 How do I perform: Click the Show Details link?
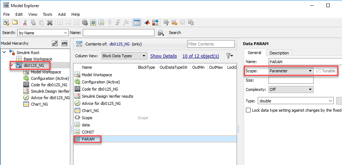(163, 56)
